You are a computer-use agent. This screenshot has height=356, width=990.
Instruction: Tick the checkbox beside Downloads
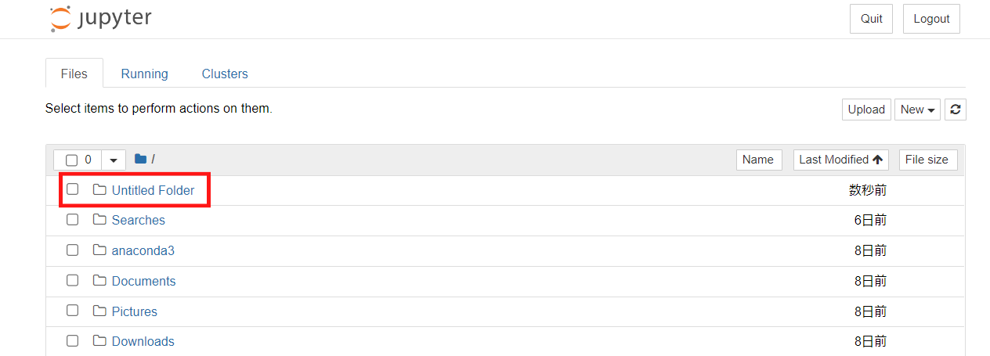coord(72,341)
